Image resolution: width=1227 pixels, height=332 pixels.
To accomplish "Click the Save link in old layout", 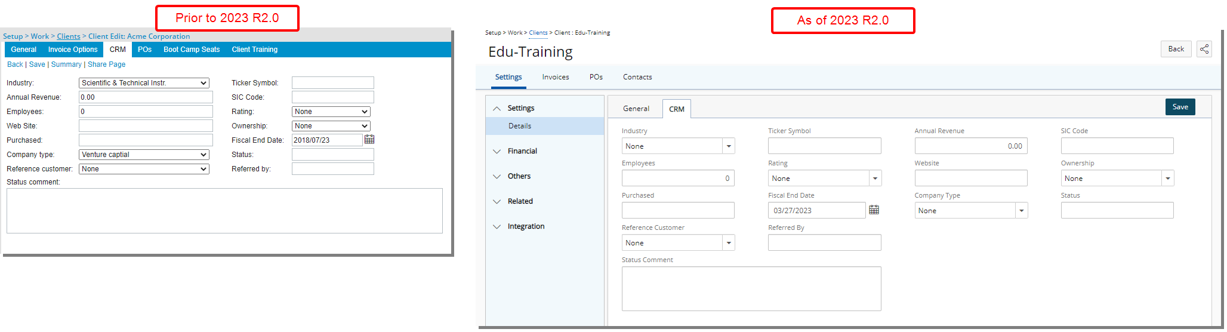I will coord(37,64).
